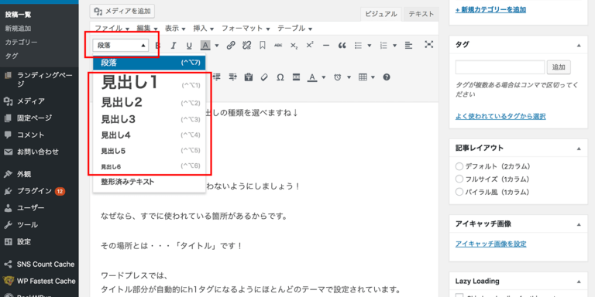Clear formatting with eraser icon

[264, 77]
